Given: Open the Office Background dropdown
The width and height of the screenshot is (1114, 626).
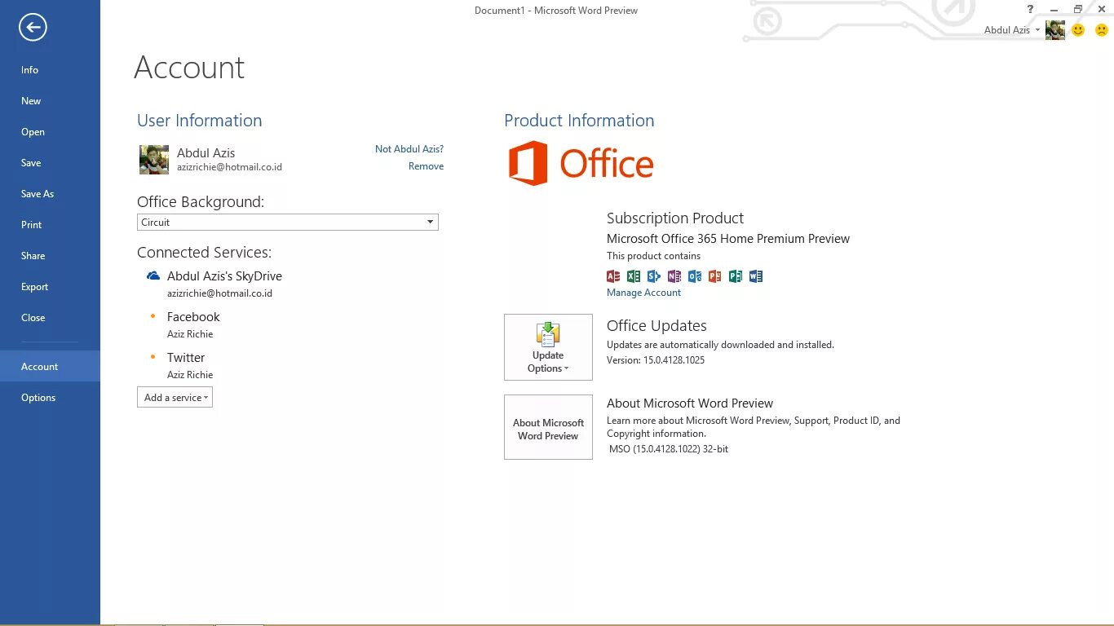Looking at the screenshot, I should click(x=288, y=222).
